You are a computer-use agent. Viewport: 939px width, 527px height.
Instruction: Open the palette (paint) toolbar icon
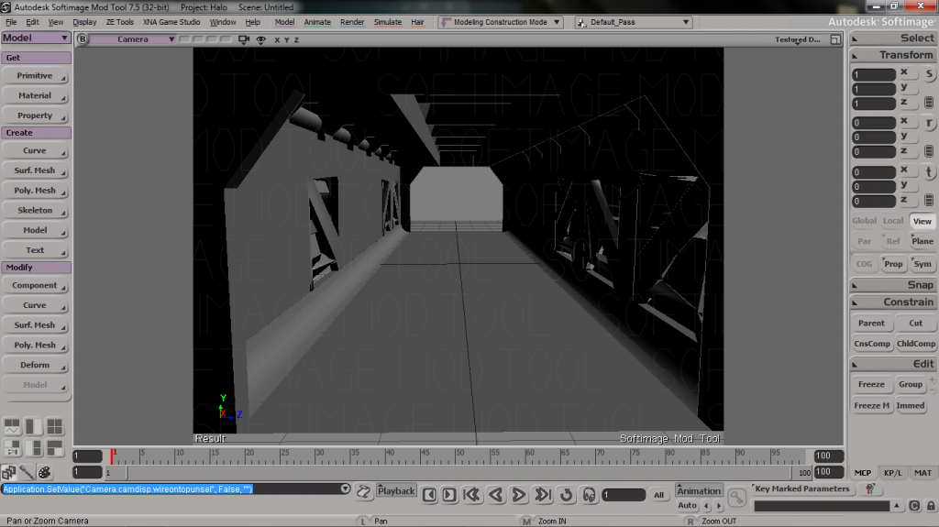pos(45,473)
